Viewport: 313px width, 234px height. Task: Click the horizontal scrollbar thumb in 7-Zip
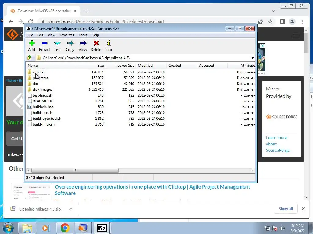tap(75, 170)
